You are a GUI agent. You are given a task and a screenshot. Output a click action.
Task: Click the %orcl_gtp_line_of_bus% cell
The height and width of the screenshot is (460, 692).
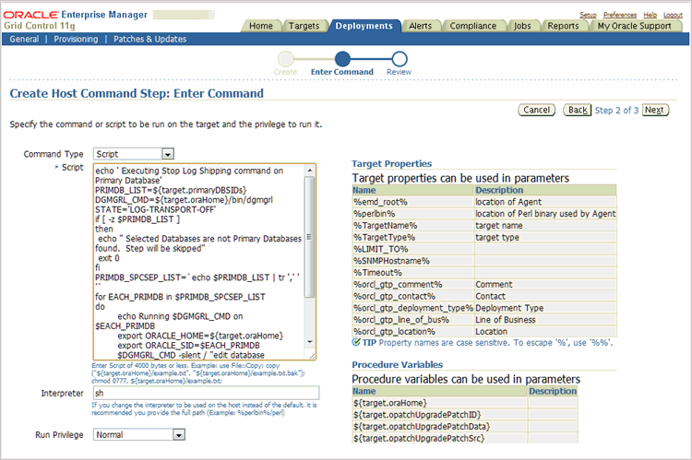click(413, 320)
